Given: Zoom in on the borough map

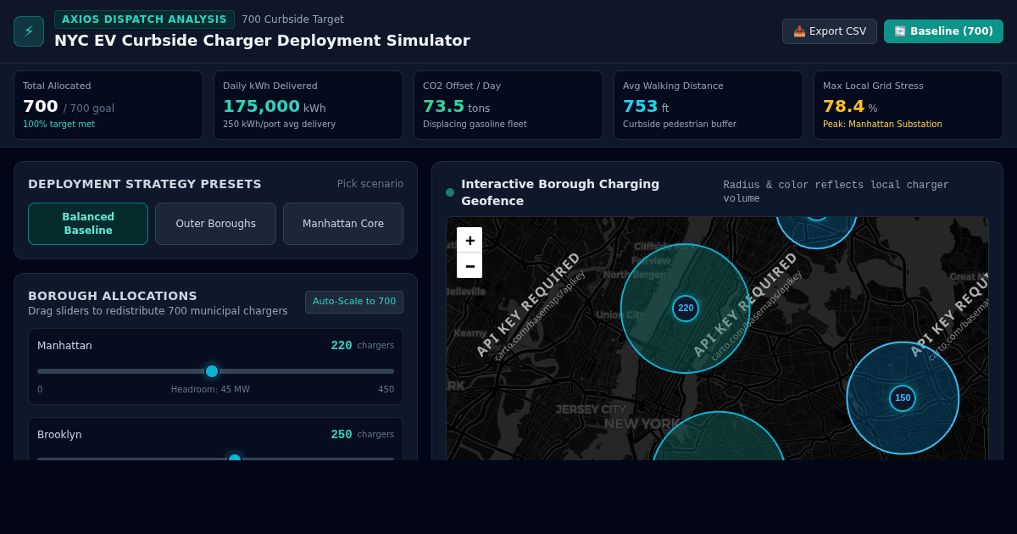Looking at the screenshot, I should (470, 240).
